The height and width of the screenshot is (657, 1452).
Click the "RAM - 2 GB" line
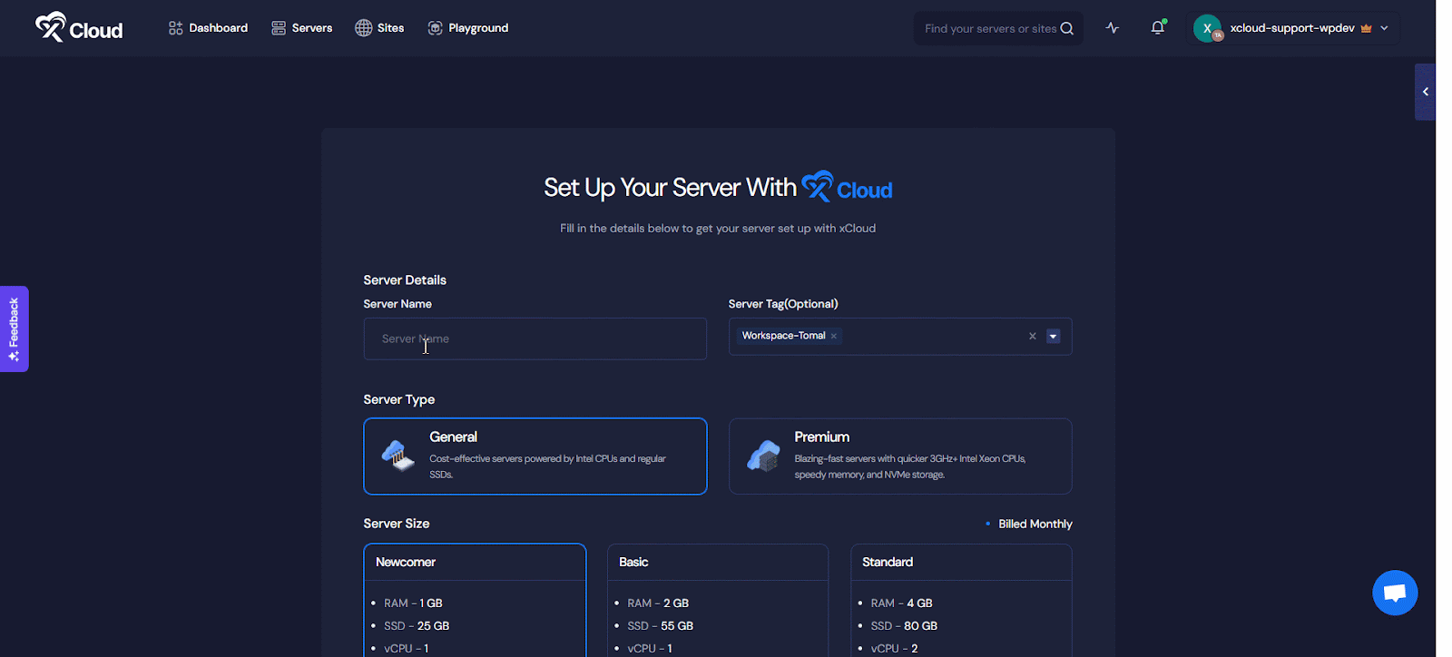point(658,603)
